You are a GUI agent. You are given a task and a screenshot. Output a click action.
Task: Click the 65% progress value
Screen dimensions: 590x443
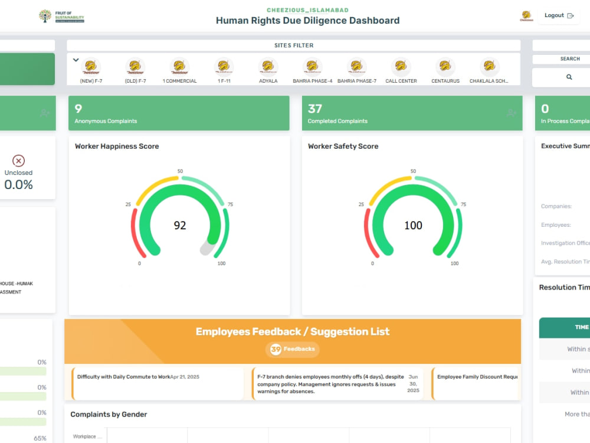(x=40, y=438)
